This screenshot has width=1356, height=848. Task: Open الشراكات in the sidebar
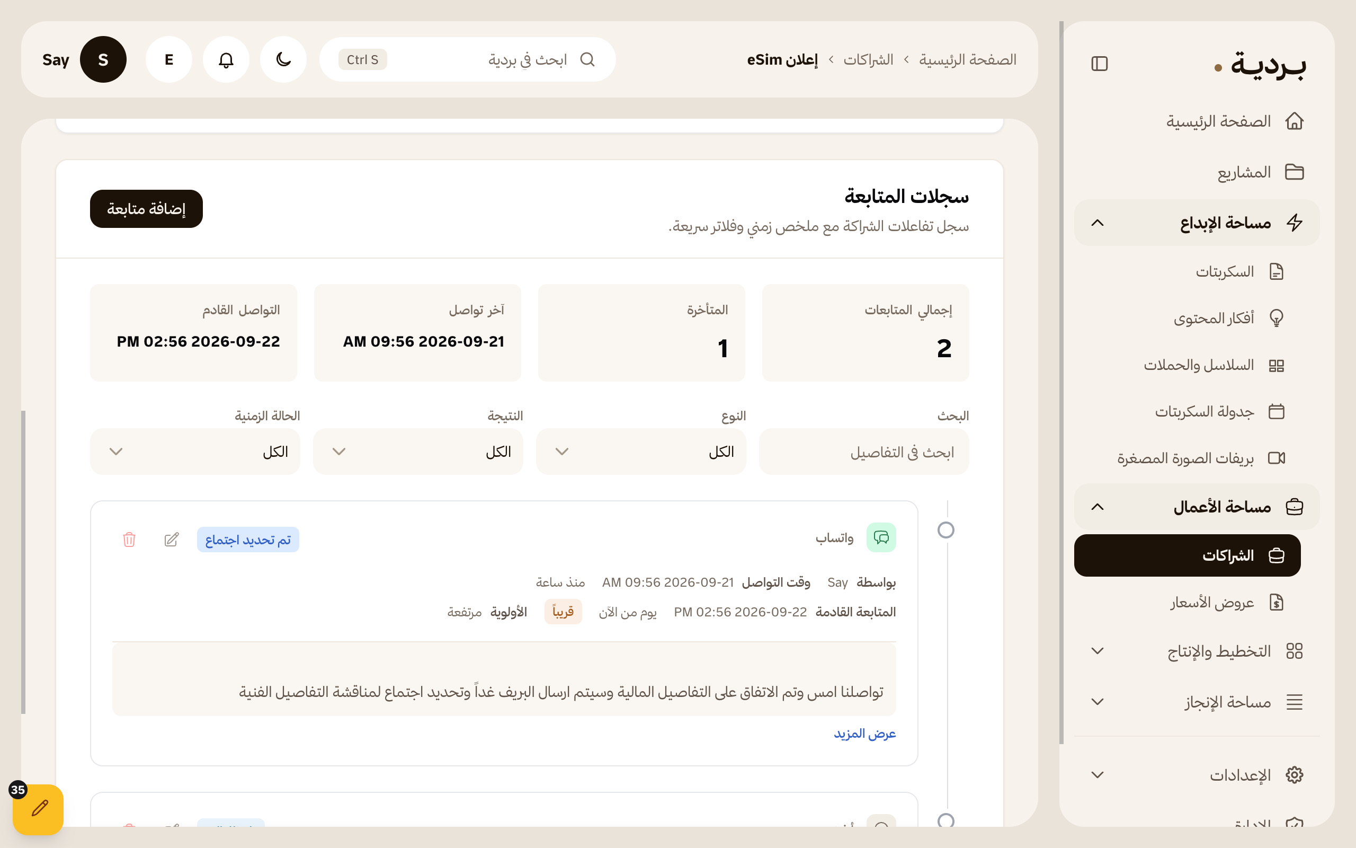[x=1187, y=555]
